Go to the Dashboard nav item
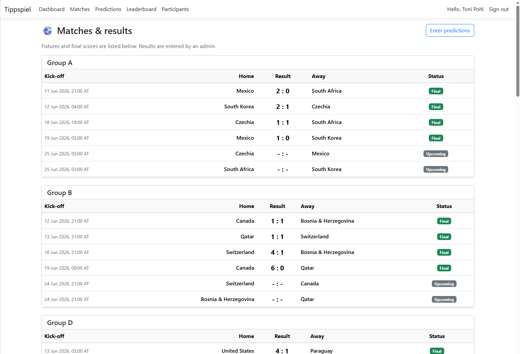Image resolution: width=520 pixels, height=354 pixels. [x=52, y=9]
